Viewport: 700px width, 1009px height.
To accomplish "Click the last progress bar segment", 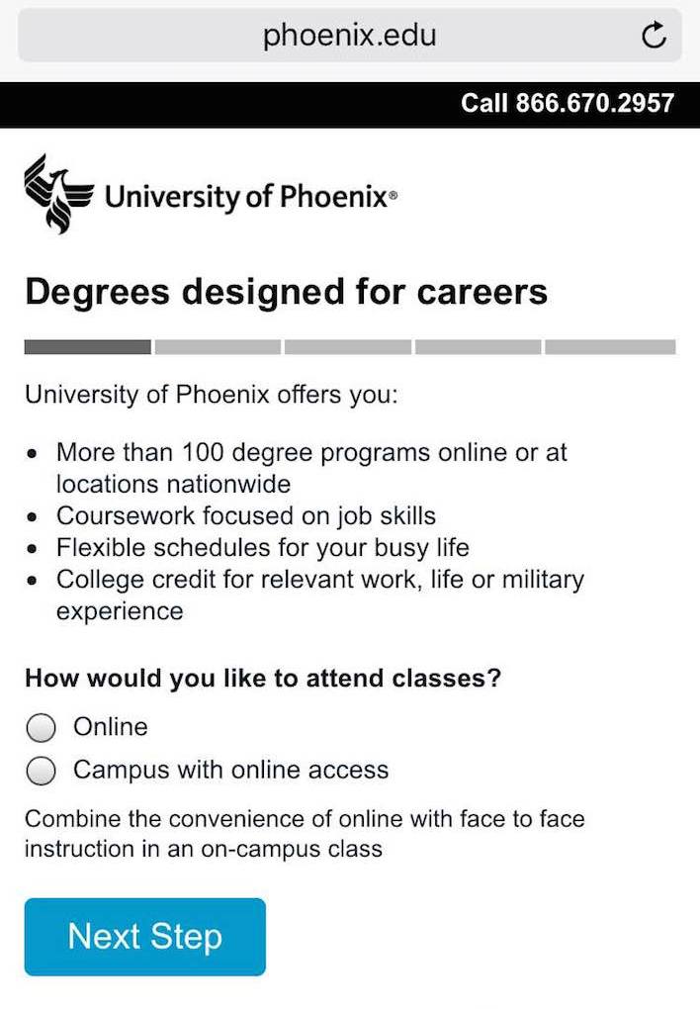I will [610, 347].
